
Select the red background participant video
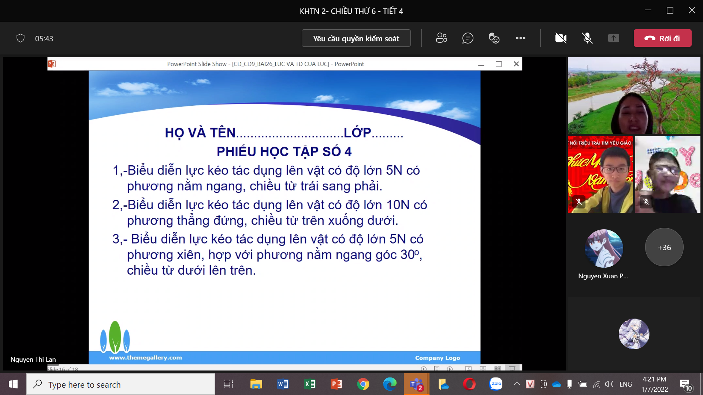(x=600, y=174)
